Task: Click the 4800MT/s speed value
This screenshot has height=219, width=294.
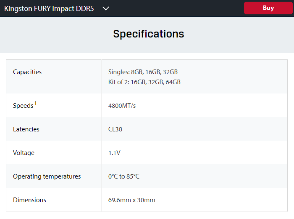Action: click(x=122, y=106)
